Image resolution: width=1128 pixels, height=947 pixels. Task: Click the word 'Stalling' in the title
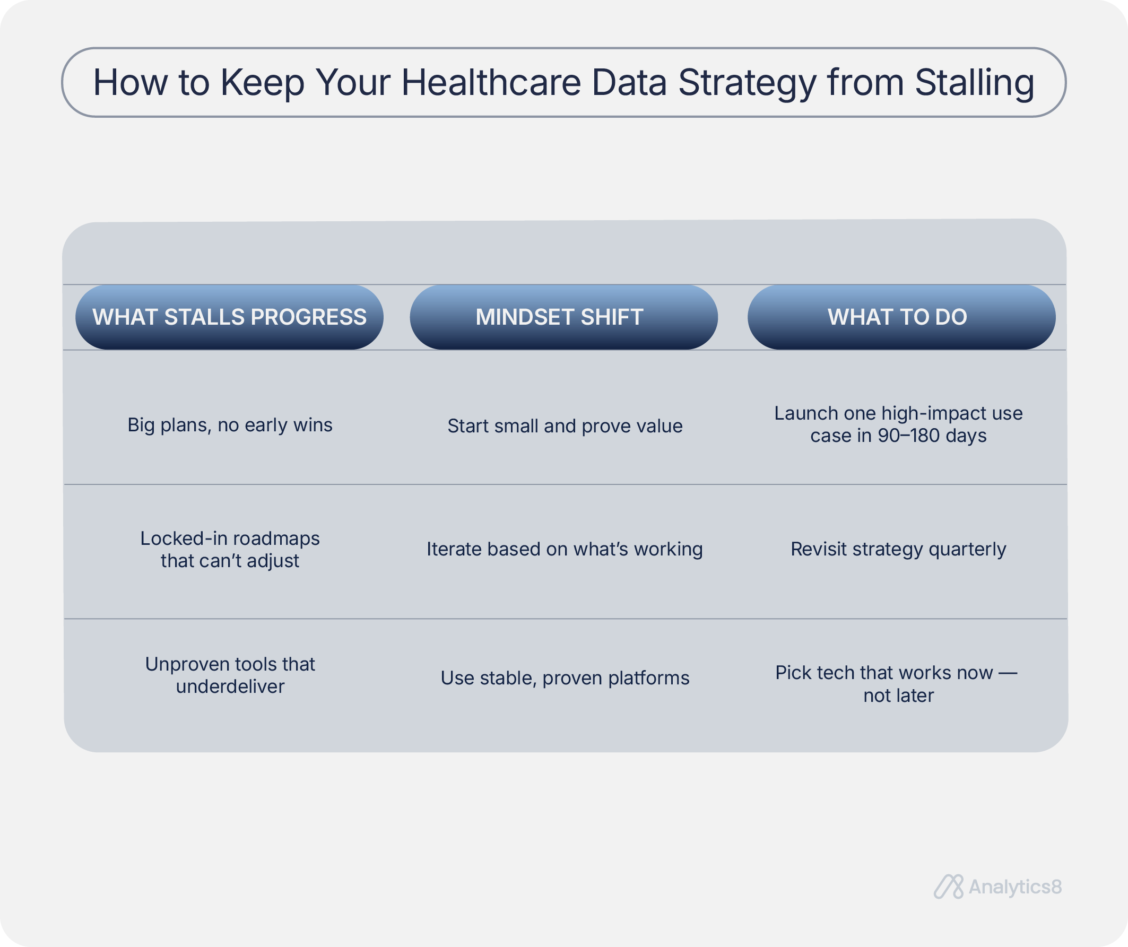coord(974,82)
